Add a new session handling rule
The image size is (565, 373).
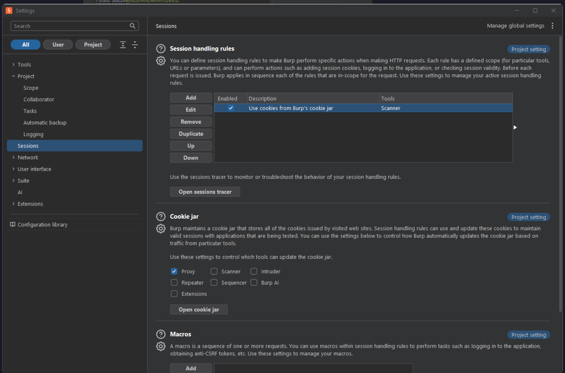[x=191, y=98]
